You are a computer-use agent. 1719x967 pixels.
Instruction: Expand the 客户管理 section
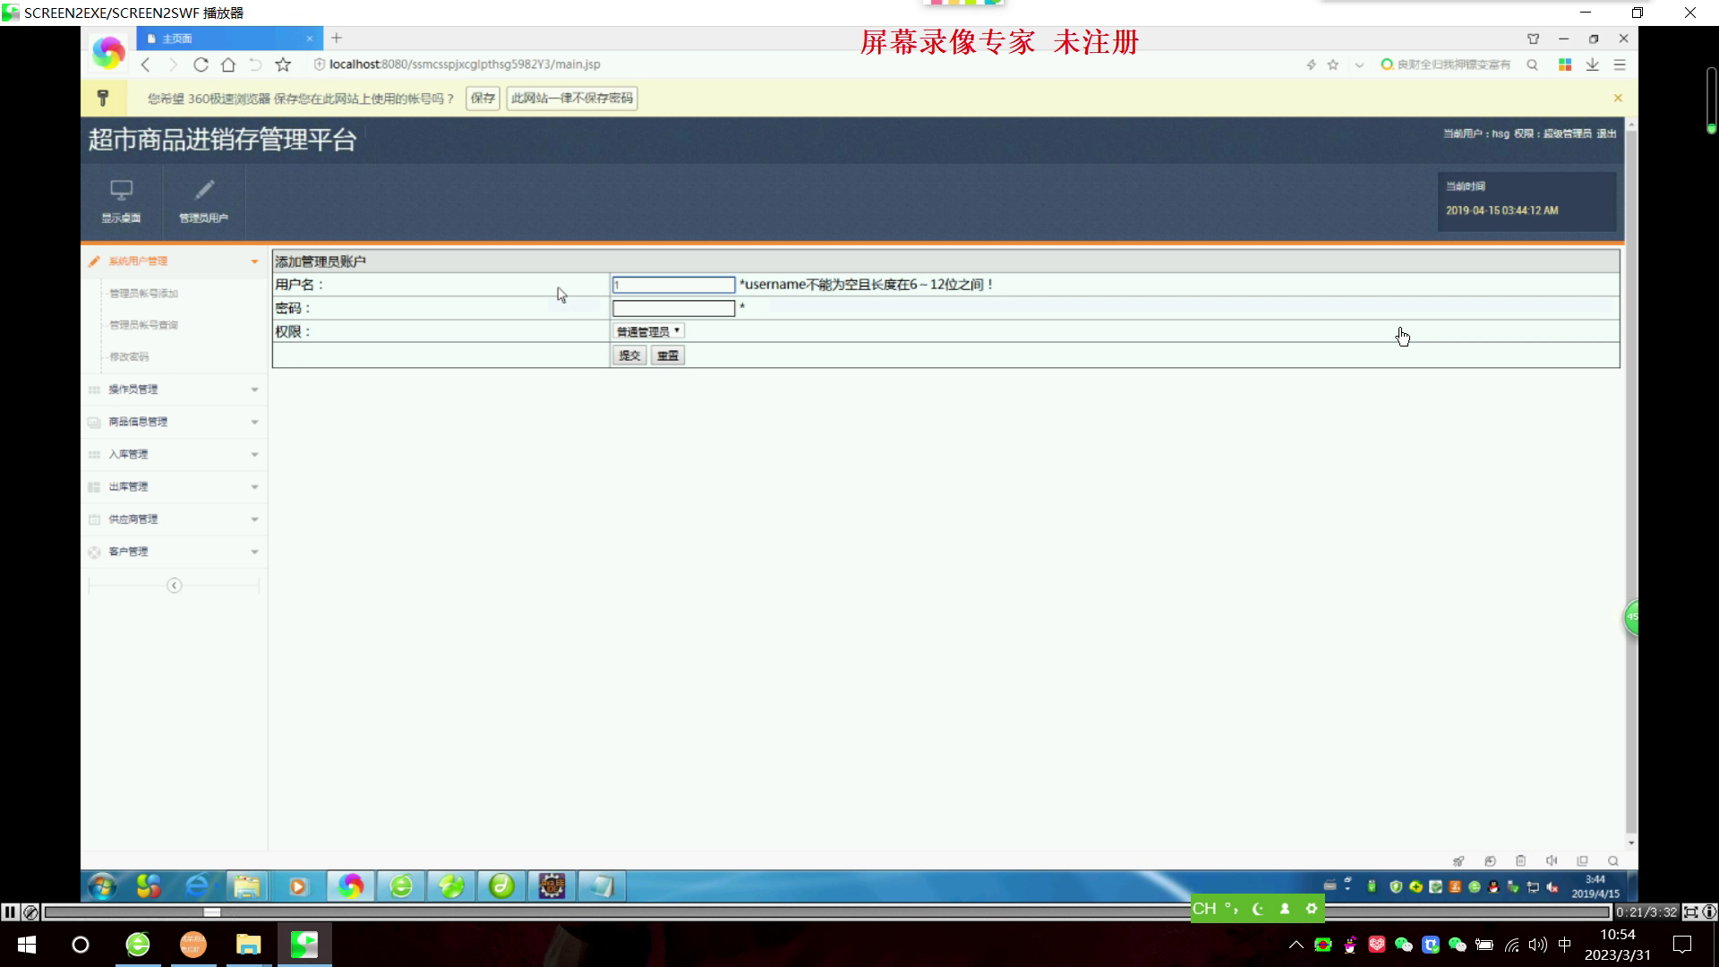[175, 552]
